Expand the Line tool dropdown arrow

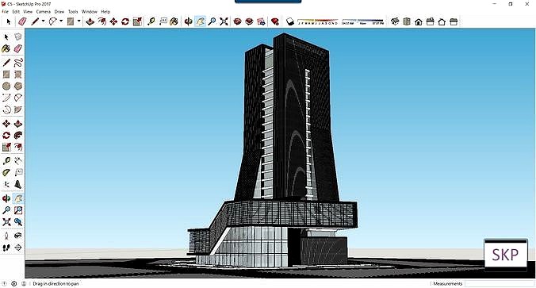pyautogui.click(x=43, y=21)
